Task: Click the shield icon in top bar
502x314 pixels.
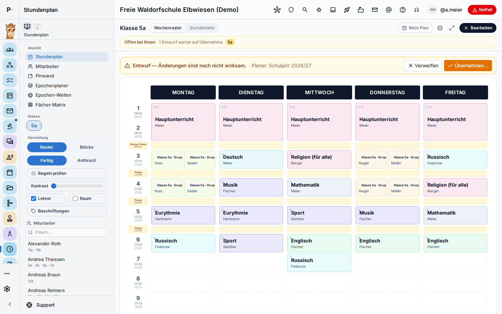Action: [291, 10]
